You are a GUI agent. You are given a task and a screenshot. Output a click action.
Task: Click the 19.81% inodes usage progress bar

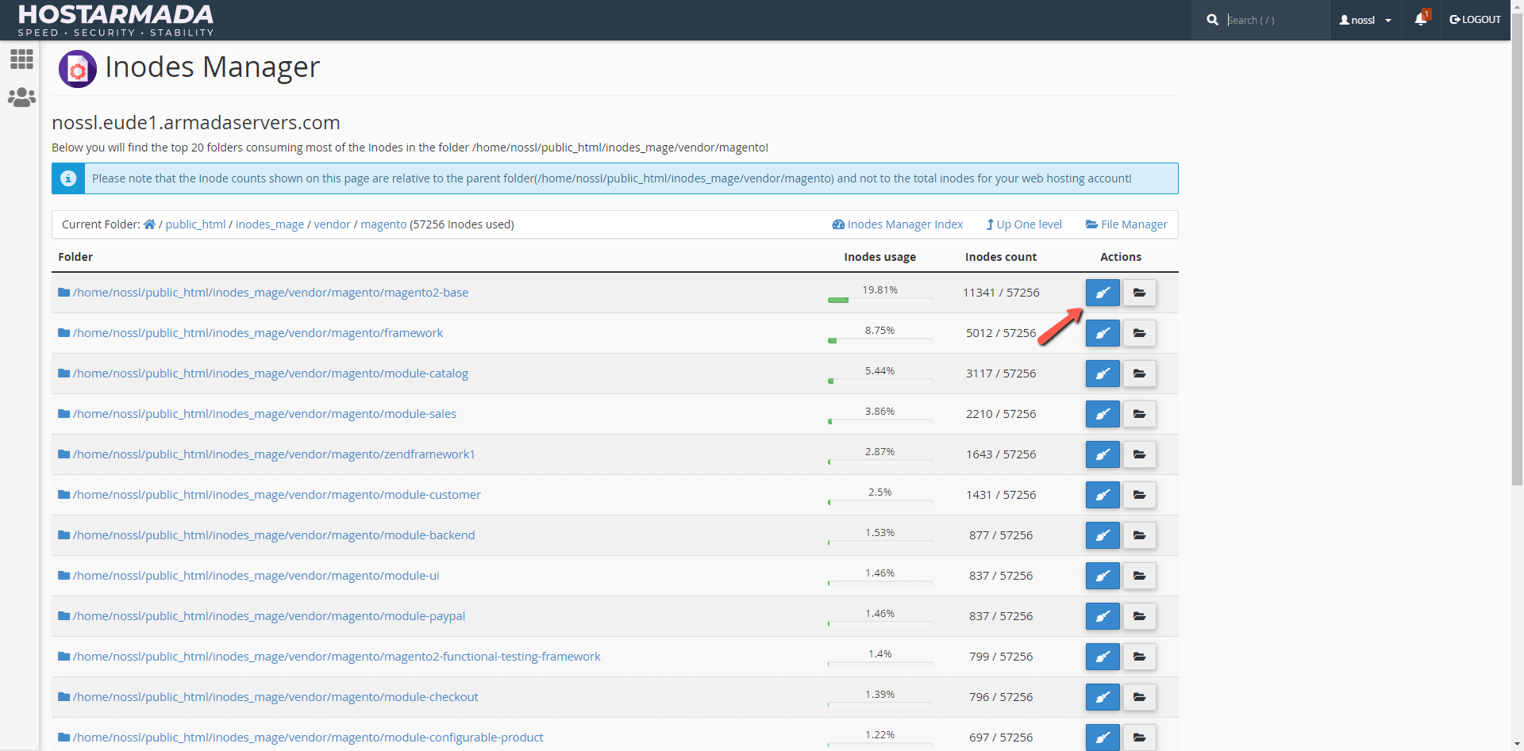point(879,300)
